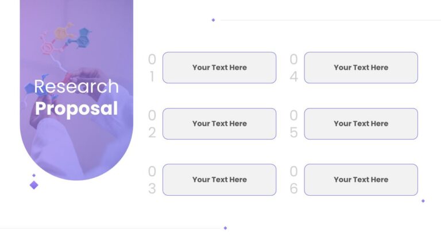Select the diamond marker ending the bottom line

tap(225, 228)
